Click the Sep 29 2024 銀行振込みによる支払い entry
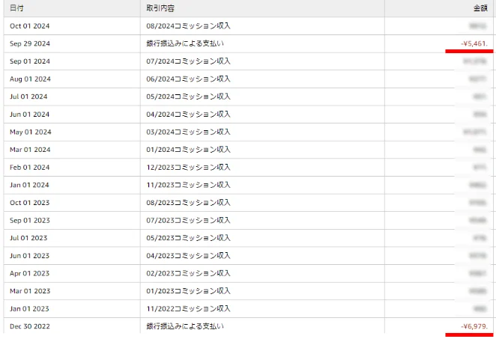The image size is (496, 339). pyautogui.click(x=184, y=43)
